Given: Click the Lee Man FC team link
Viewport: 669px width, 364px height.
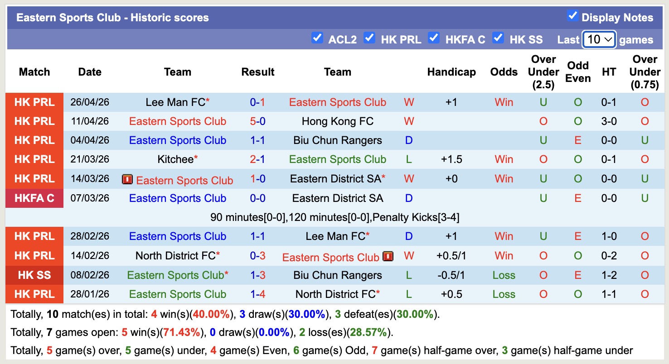Looking at the screenshot, I should click(x=174, y=102).
